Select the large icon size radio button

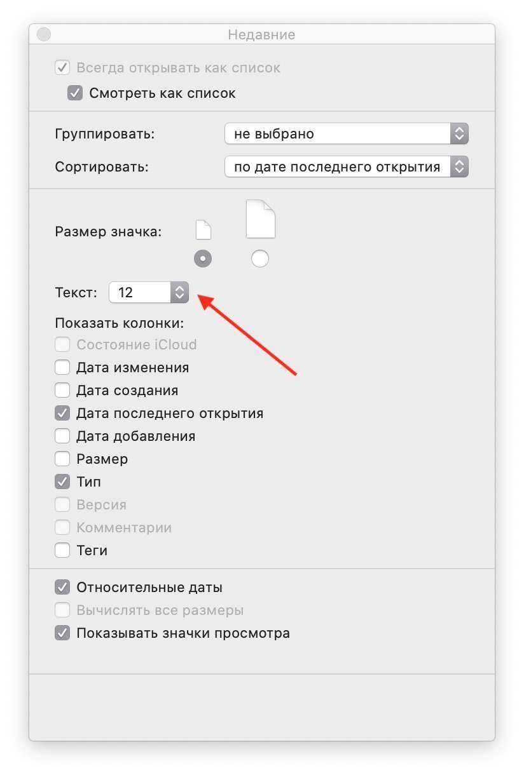260,259
